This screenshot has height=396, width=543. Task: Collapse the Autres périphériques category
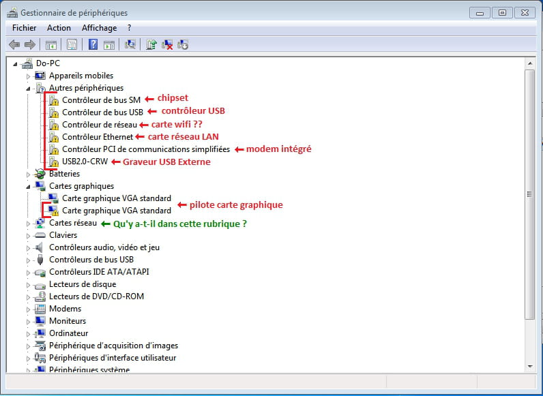(29, 88)
